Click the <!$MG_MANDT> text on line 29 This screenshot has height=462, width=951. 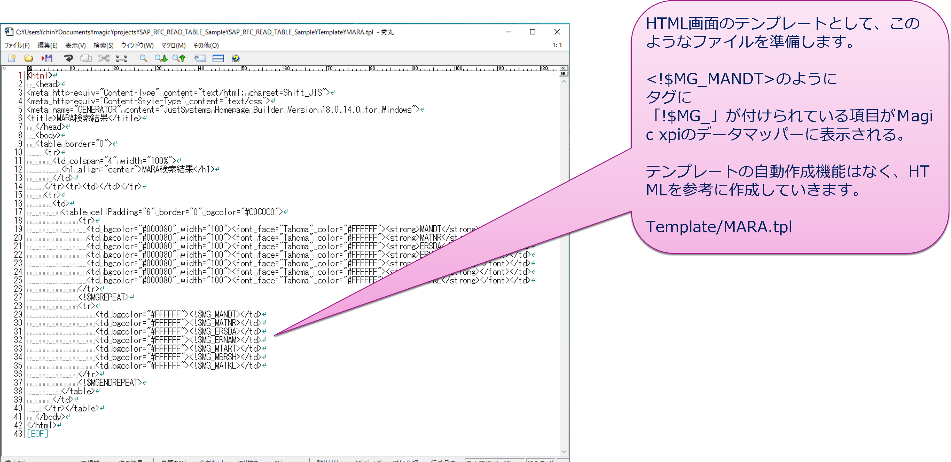[x=215, y=314]
